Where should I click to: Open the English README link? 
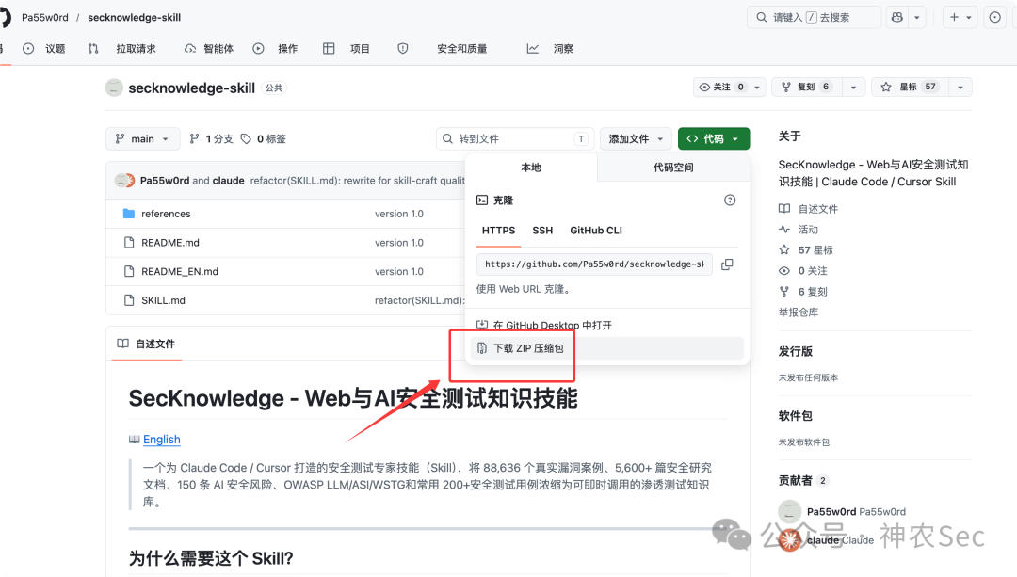(162, 439)
